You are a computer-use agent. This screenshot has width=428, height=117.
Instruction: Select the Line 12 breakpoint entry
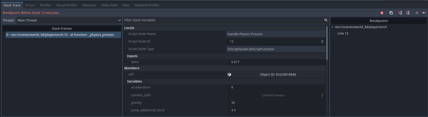(x=343, y=33)
